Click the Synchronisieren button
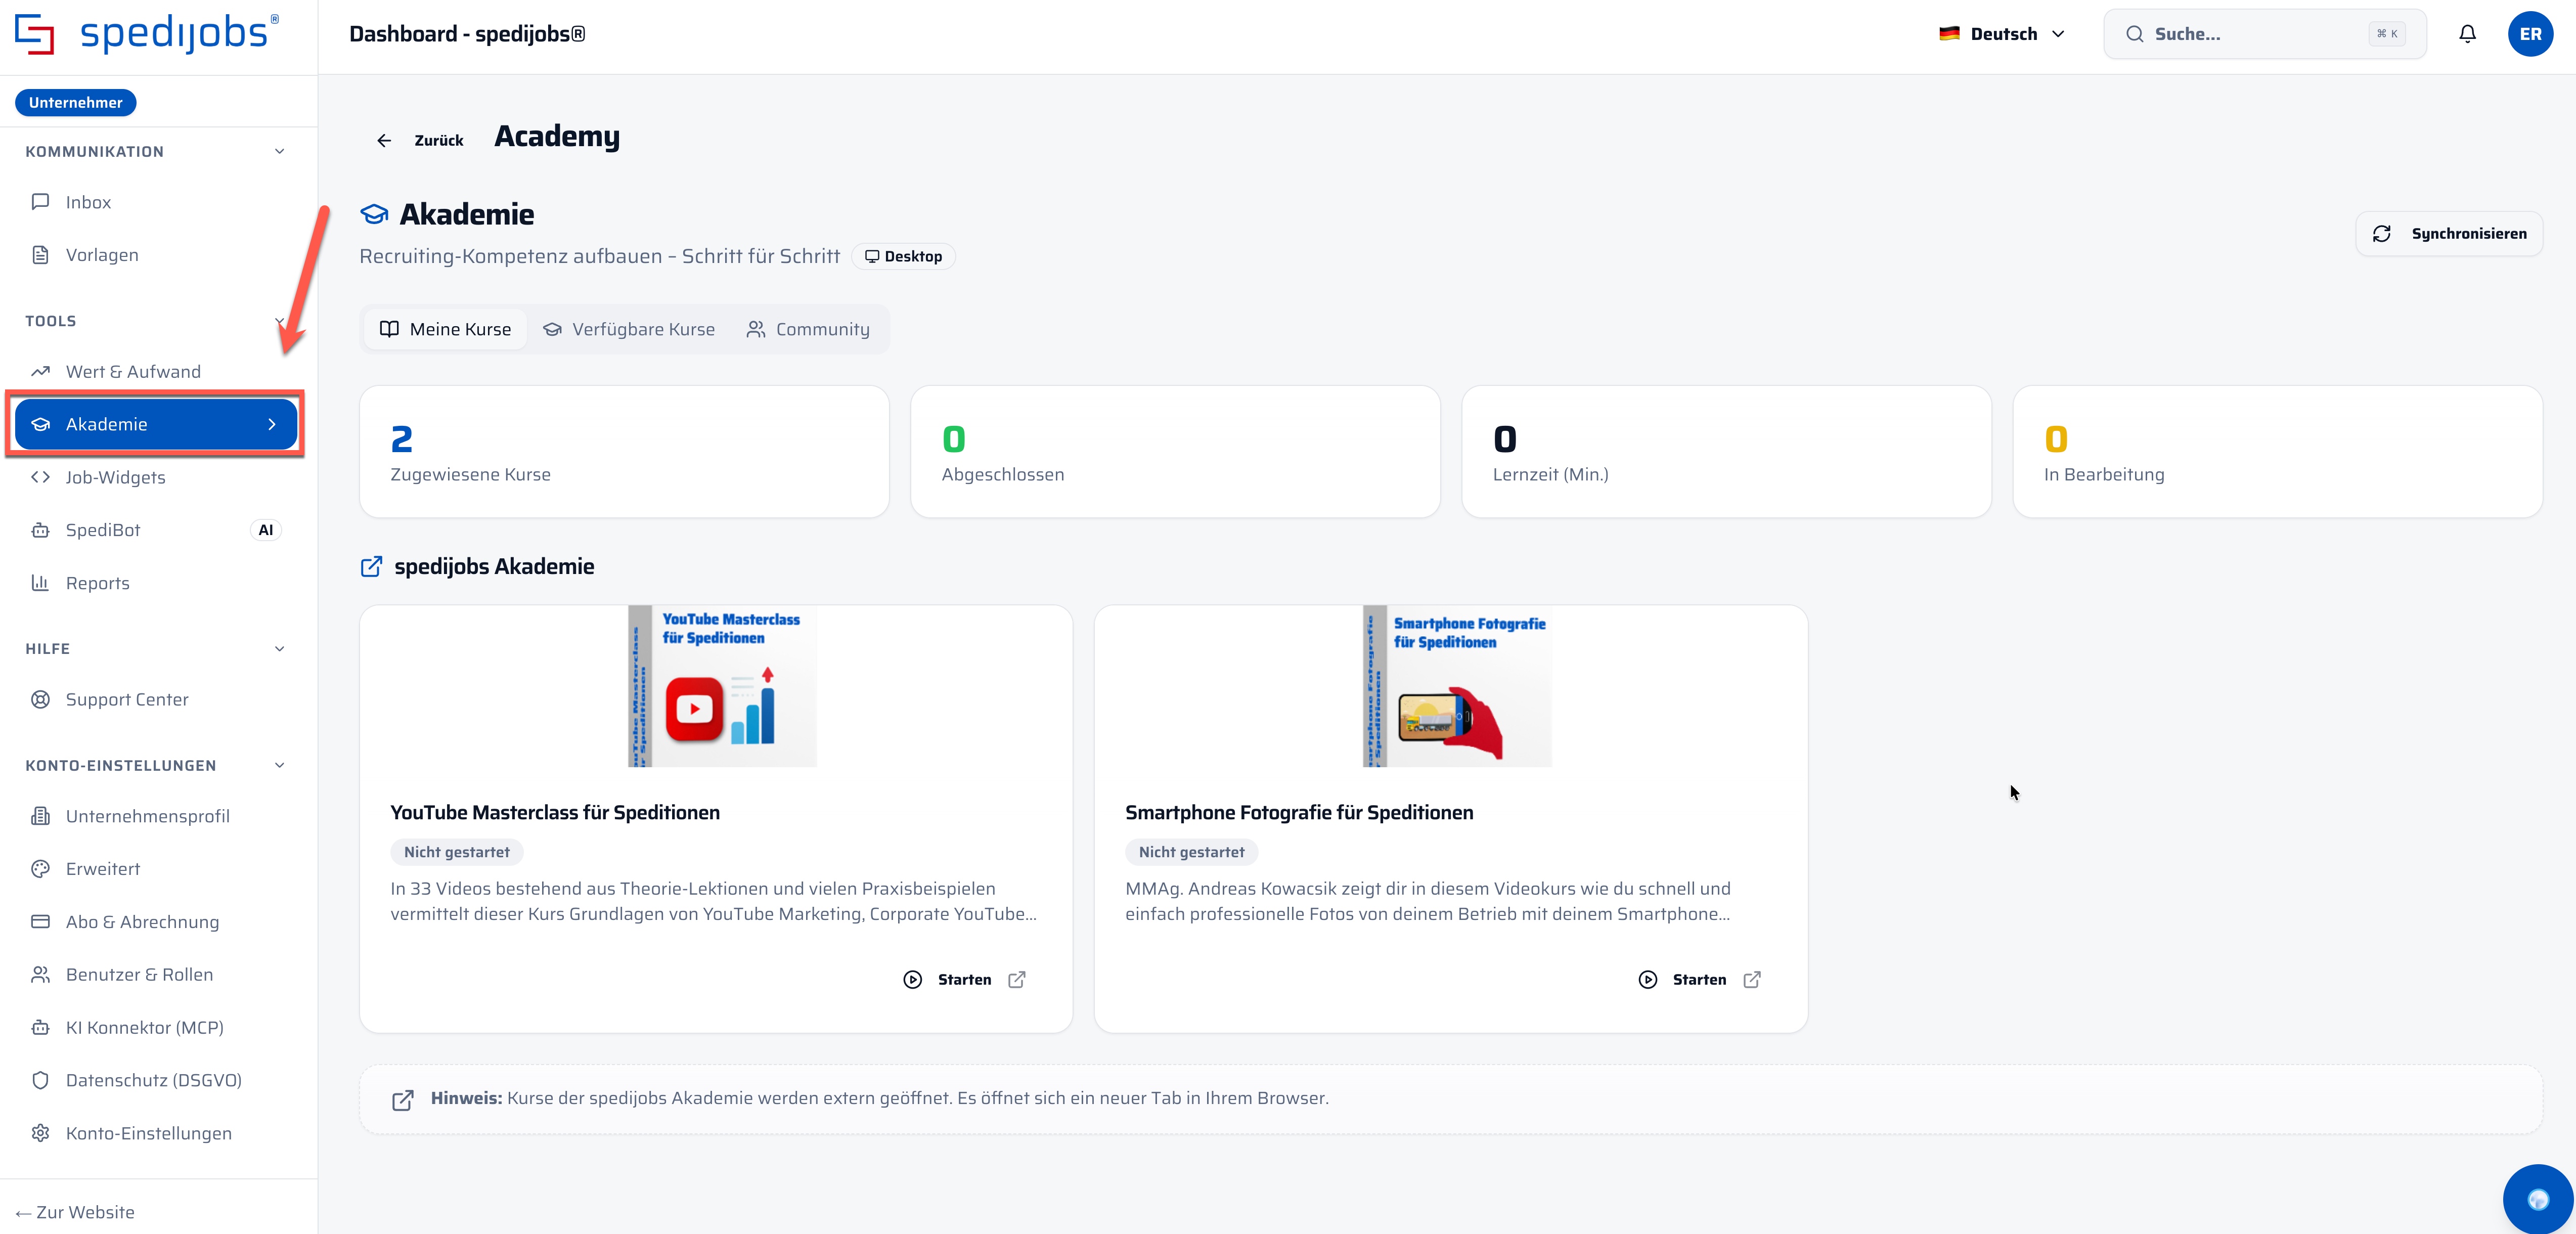Viewport: 2576px width, 1234px height. tap(2449, 234)
